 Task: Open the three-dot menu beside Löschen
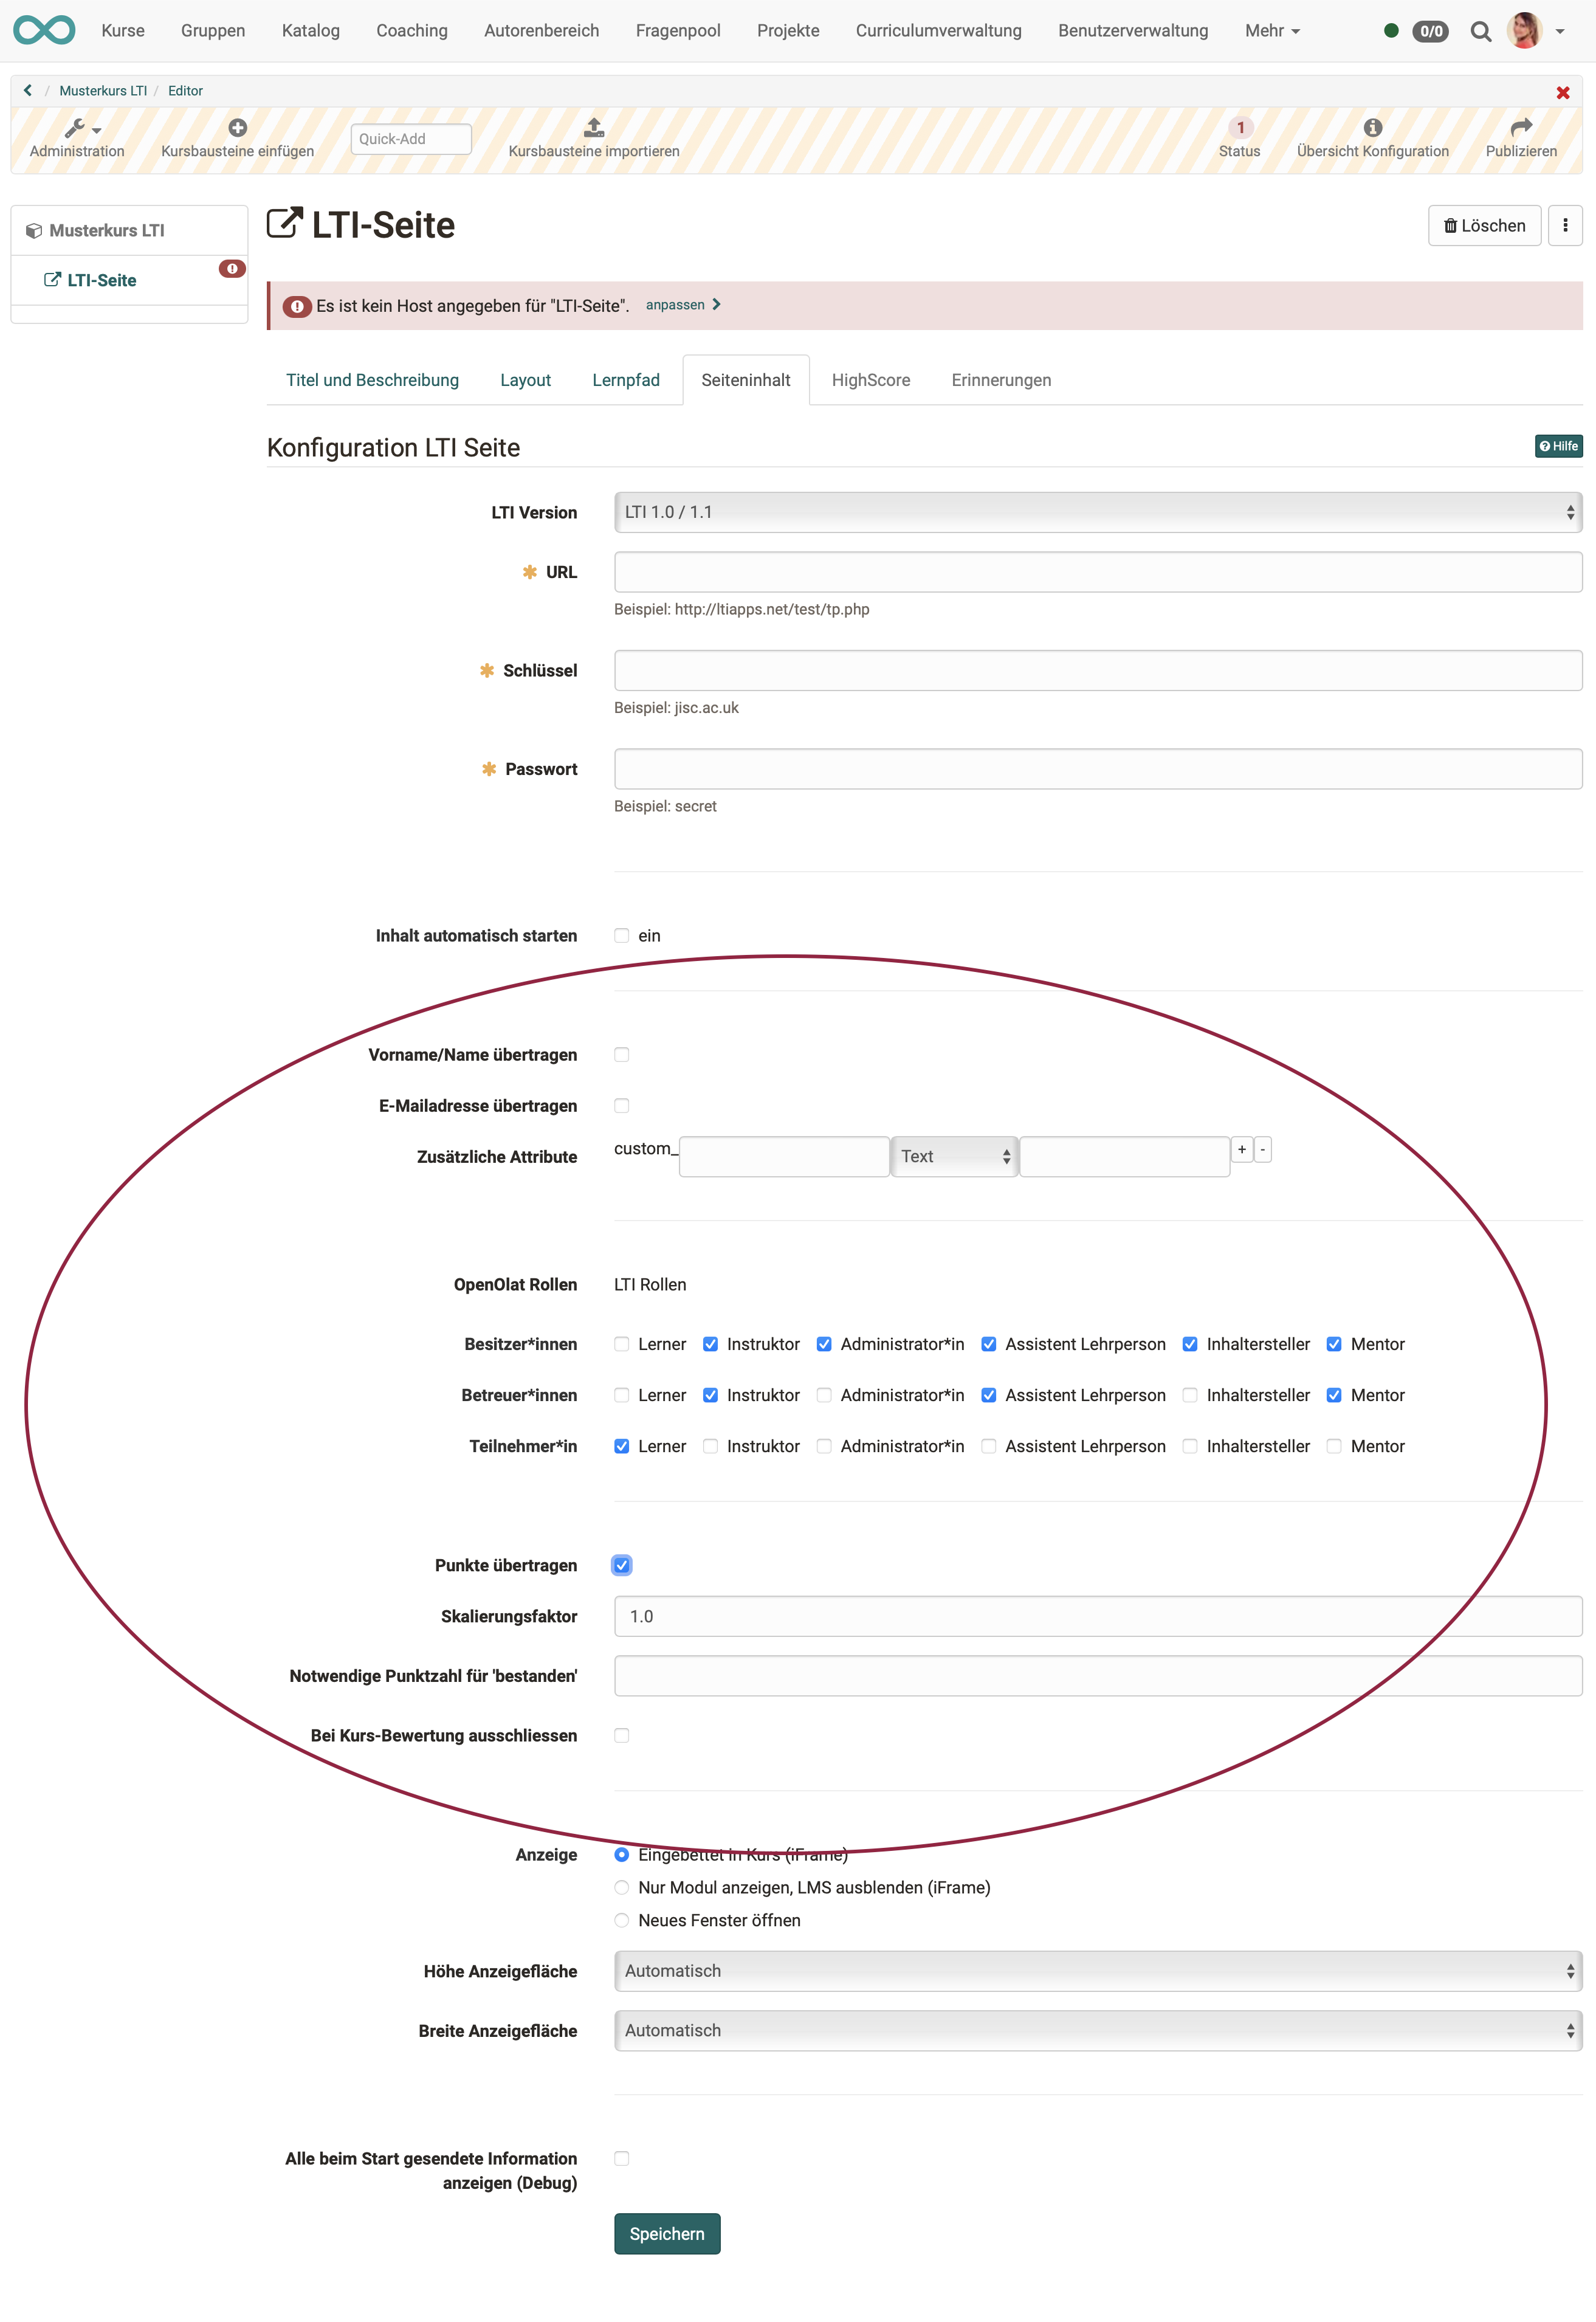(1564, 226)
